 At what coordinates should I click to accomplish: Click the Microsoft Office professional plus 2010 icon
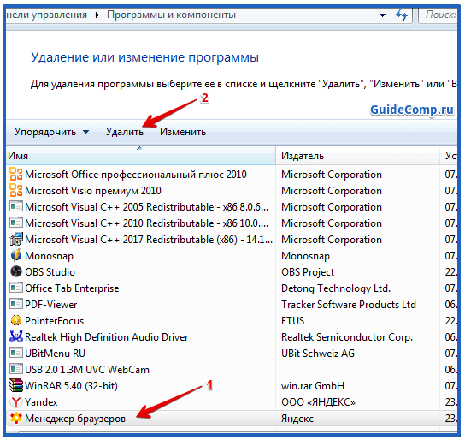tap(15, 175)
